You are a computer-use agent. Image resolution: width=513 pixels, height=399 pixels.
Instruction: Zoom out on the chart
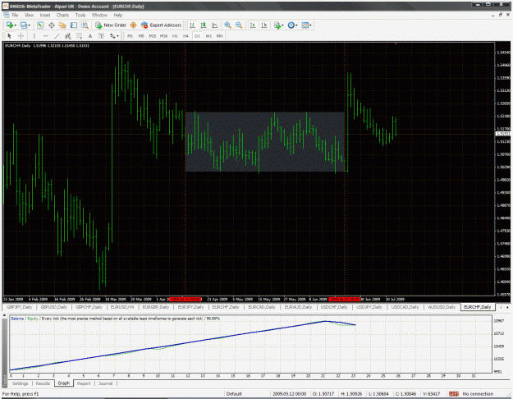click(x=239, y=25)
